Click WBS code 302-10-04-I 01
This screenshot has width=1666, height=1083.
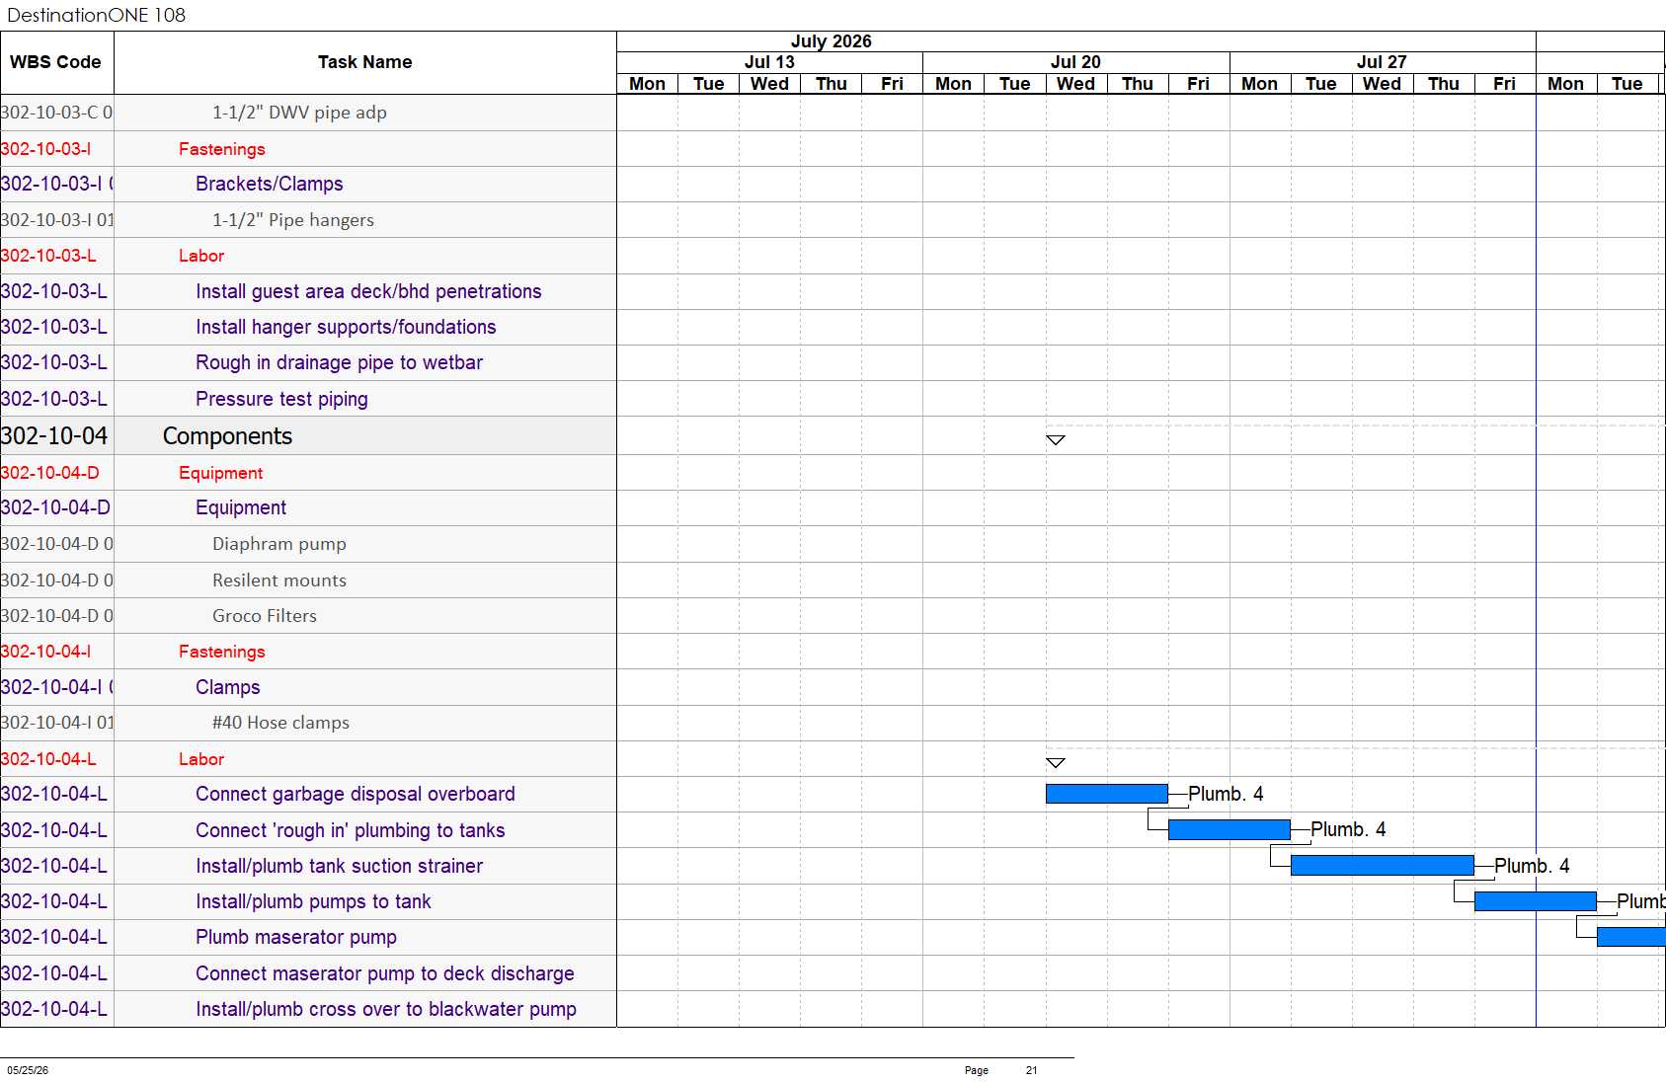56,723
